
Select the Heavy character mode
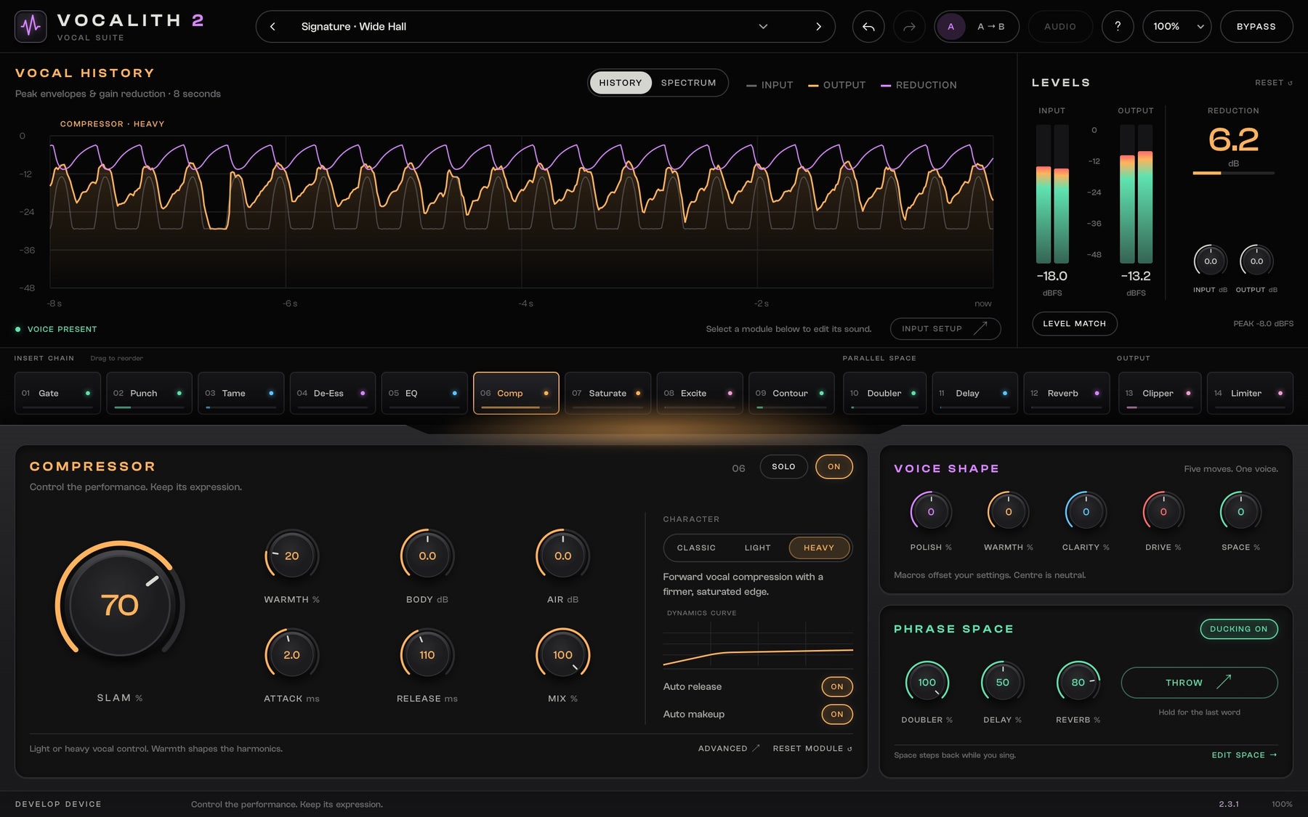coord(819,548)
